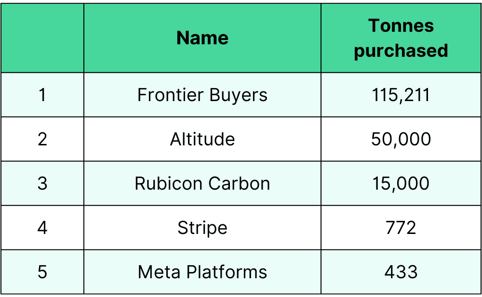482x297 pixels.
Task: Select rank number 1 cell
Action: pyautogui.click(x=42, y=95)
